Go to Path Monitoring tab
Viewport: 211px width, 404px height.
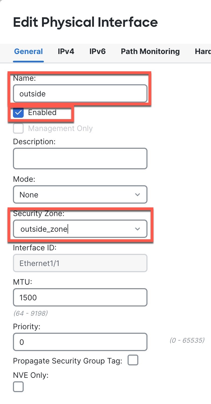(150, 52)
